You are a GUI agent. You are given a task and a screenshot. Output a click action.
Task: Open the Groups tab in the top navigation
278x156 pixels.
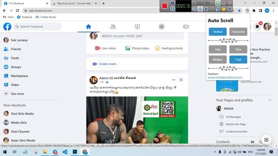pos(162,27)
